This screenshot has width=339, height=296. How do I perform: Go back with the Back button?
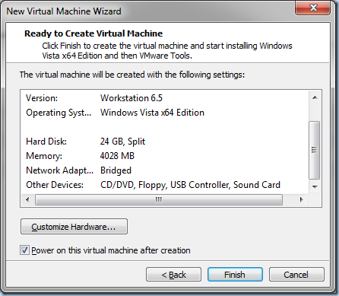(x=173, y=275)
